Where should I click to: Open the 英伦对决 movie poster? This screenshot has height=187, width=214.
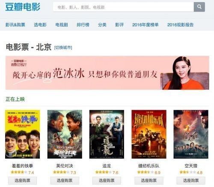coord(65,134)
